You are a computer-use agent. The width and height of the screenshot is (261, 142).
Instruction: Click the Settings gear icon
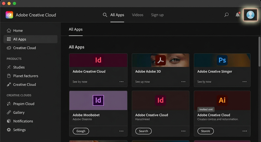tap(9, 130)
